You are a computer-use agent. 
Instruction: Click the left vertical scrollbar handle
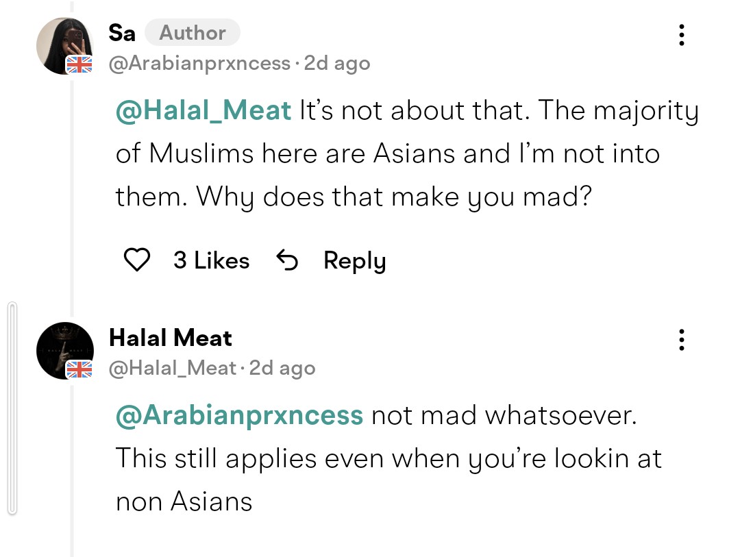click(13, 408)
